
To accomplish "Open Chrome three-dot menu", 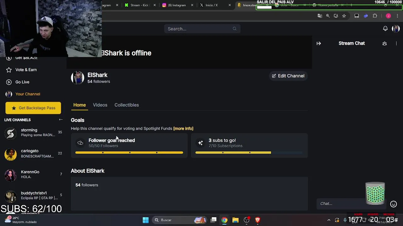I will (397, 16).
